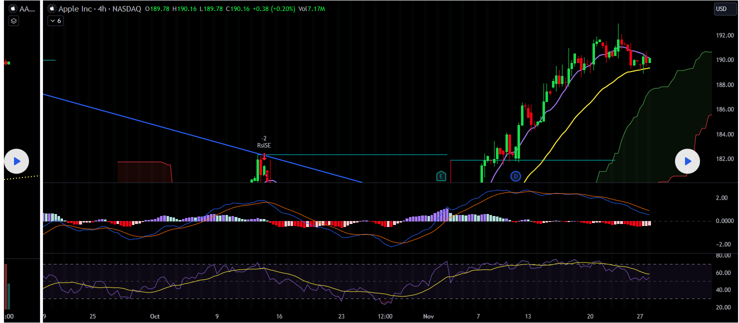Click the 16 date label on the time axis
Screen dimensions: 739x323
tap(279, 316)
